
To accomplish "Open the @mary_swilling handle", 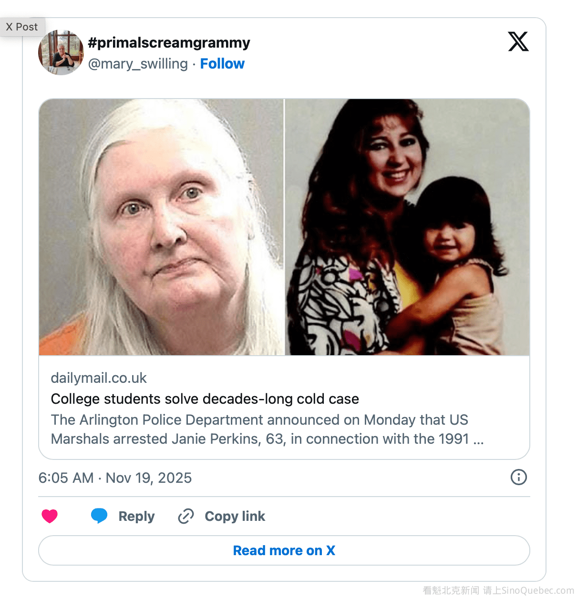I will pyautogui.click(x=138, y=64).
